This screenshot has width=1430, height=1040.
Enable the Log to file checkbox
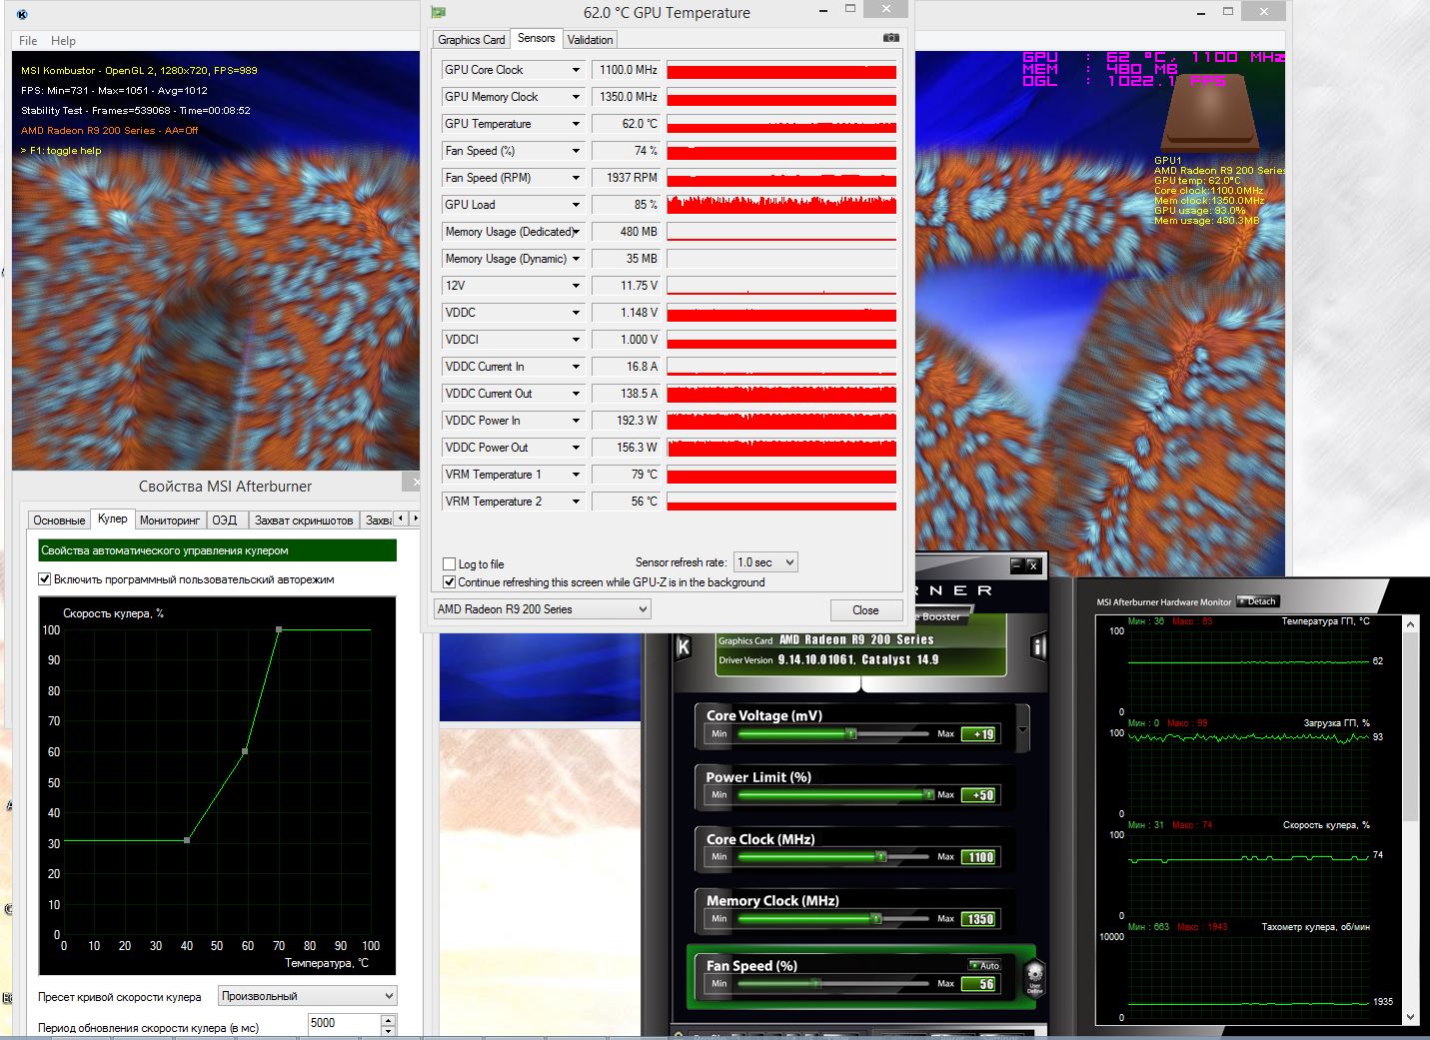click(x=450, y=564)
